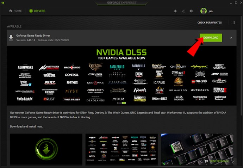Click the Outriders logo in the banner

pyautogui.click(x=200, y=90)
